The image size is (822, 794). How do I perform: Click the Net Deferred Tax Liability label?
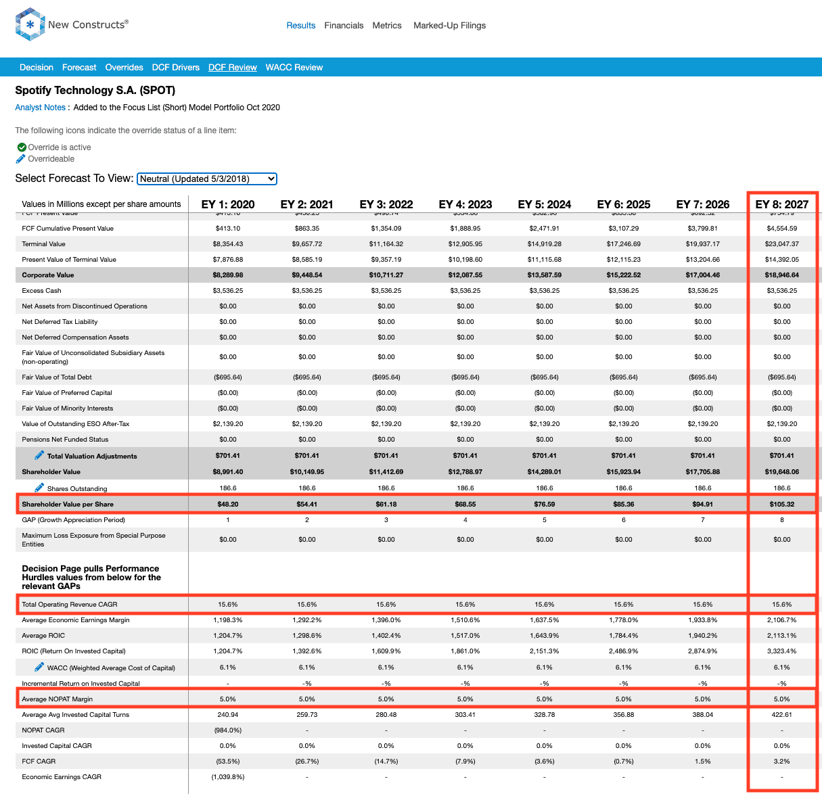tap(60, 322)
